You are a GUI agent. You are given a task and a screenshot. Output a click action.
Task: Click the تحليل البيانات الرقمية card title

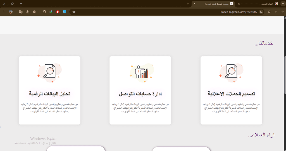point(49,94)
